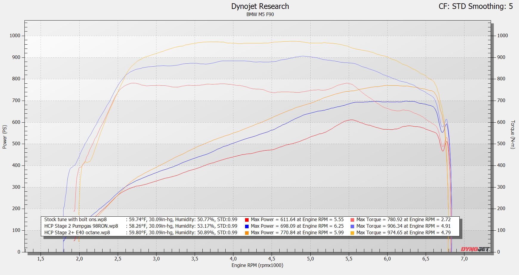Click the orange Max Power swatch for Stage 2+

tap(247, 233)
